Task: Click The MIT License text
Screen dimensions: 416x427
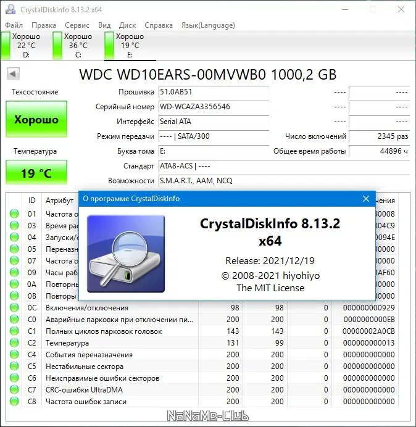Action: tap(270, 288)
